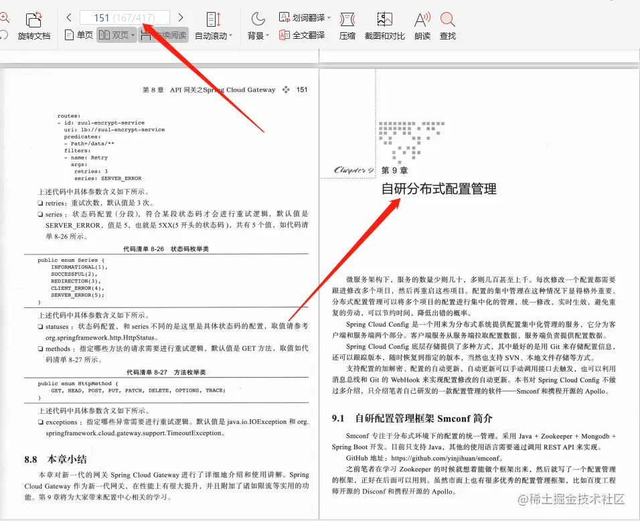Click the caption 代码清单 8-27 方法枚举类
This screenshot has height=521, width=640.
pyautogui.click(x=166, y=372)
